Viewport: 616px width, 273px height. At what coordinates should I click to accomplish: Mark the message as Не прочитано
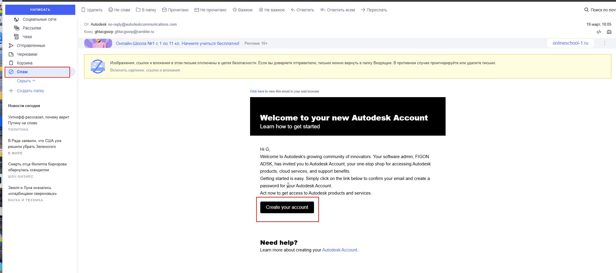click(x=210, y=10)
